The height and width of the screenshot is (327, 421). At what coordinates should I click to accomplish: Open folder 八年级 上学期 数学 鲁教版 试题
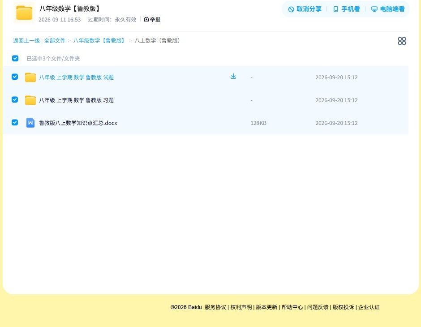76,77
